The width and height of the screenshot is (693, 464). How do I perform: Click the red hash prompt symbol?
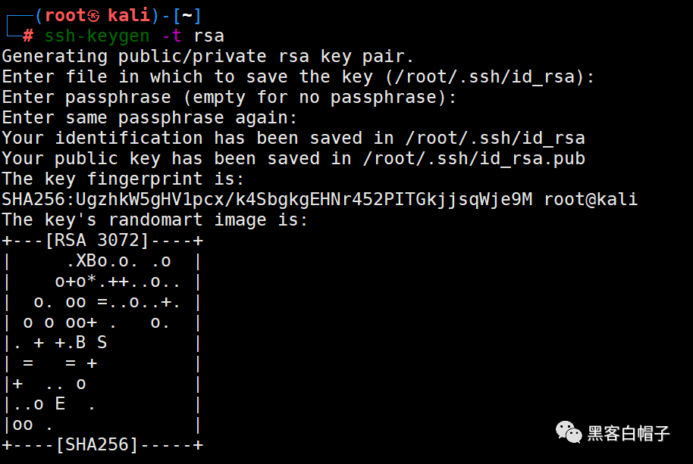(x=28, y=36)
